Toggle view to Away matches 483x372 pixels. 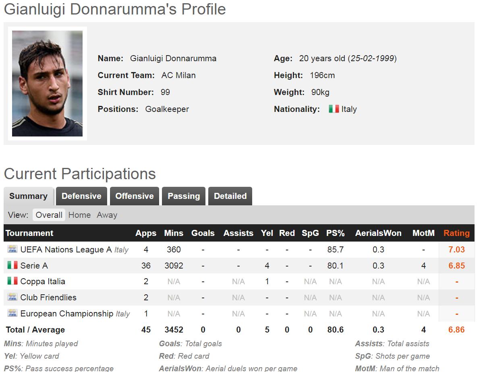tap(107, 215)
